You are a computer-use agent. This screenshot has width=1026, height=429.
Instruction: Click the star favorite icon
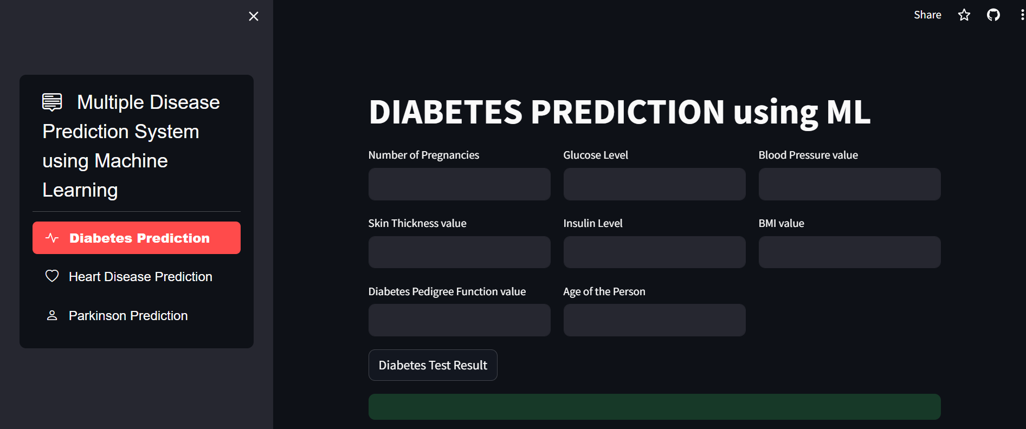point(964,15)
